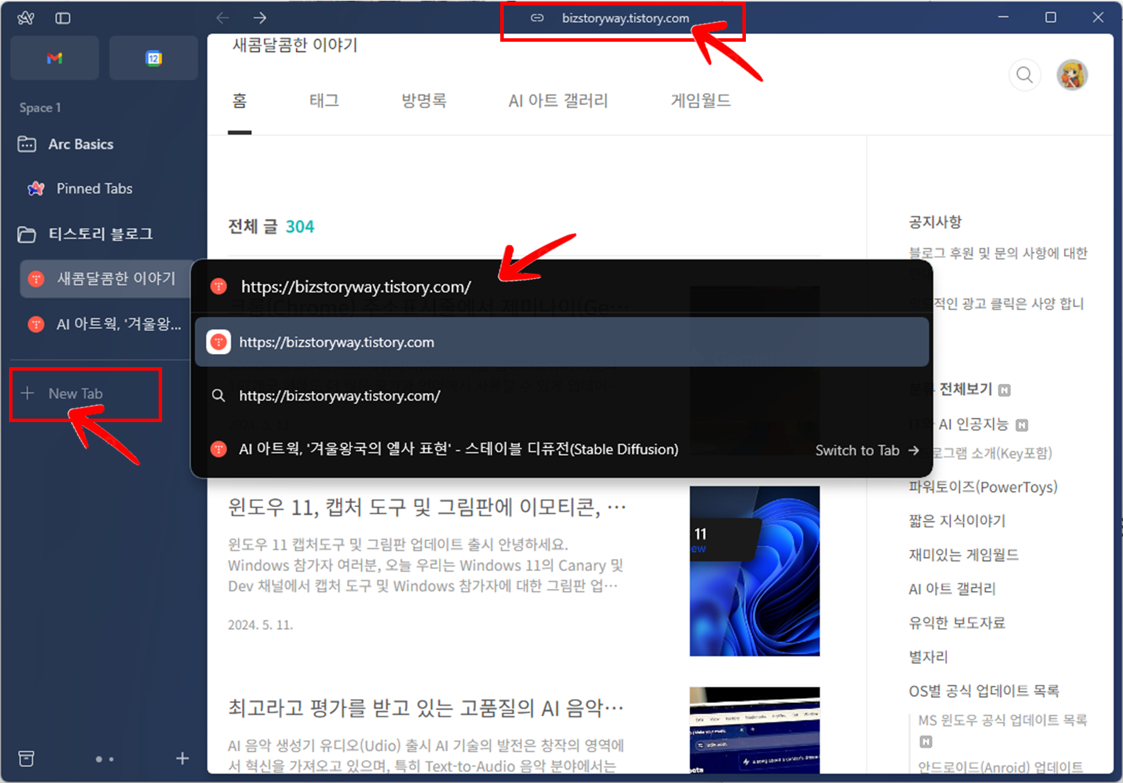Collapse the 티스토리 블로그 folder

click(100, 234)
